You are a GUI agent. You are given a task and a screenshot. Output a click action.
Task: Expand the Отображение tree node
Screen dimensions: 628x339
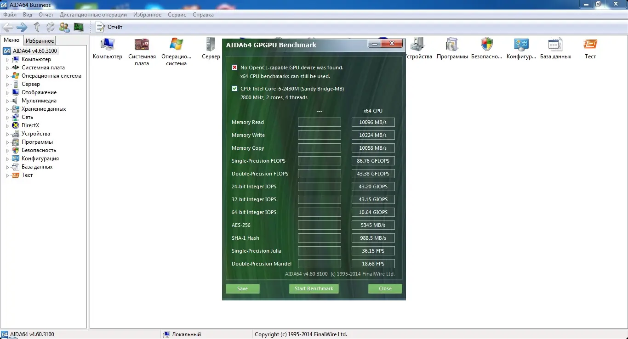[x=7, y=93]
